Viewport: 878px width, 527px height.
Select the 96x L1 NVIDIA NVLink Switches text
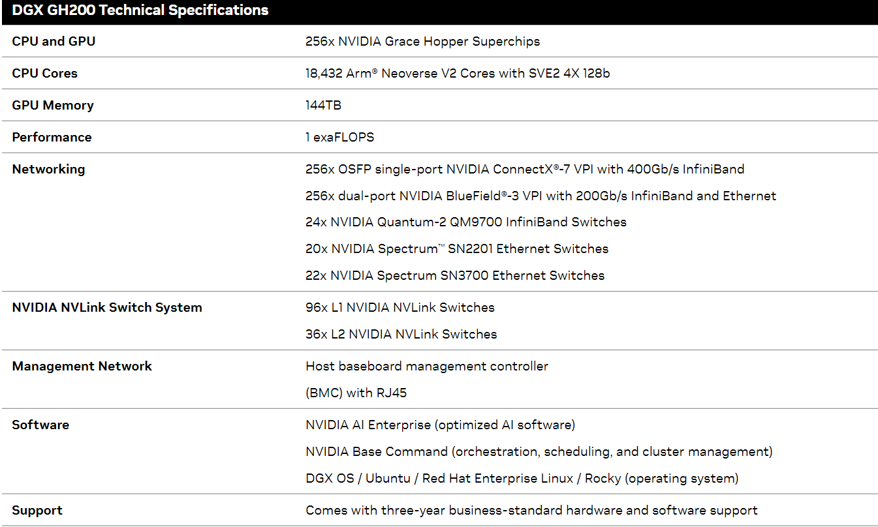[x=400, y=307]
